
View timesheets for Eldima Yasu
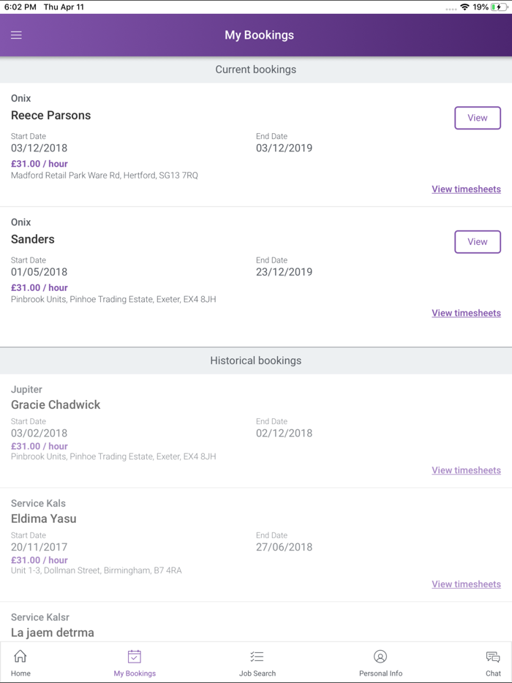pyautogui.click(x=466, y=584)
